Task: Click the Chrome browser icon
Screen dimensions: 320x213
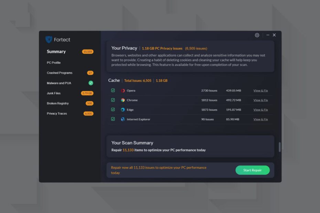Action: (122, 100)
